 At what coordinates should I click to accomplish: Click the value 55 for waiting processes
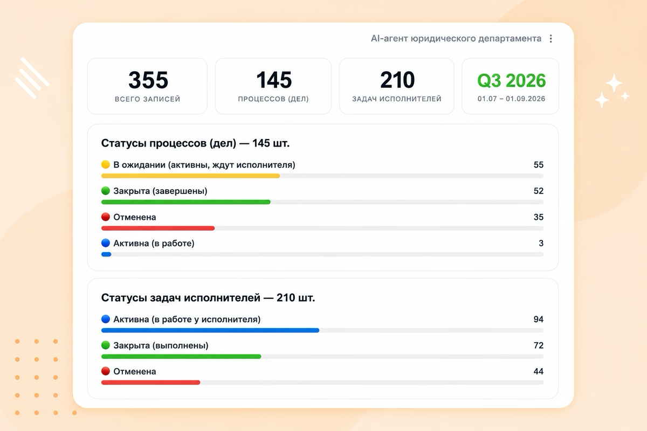click(539, 165)
